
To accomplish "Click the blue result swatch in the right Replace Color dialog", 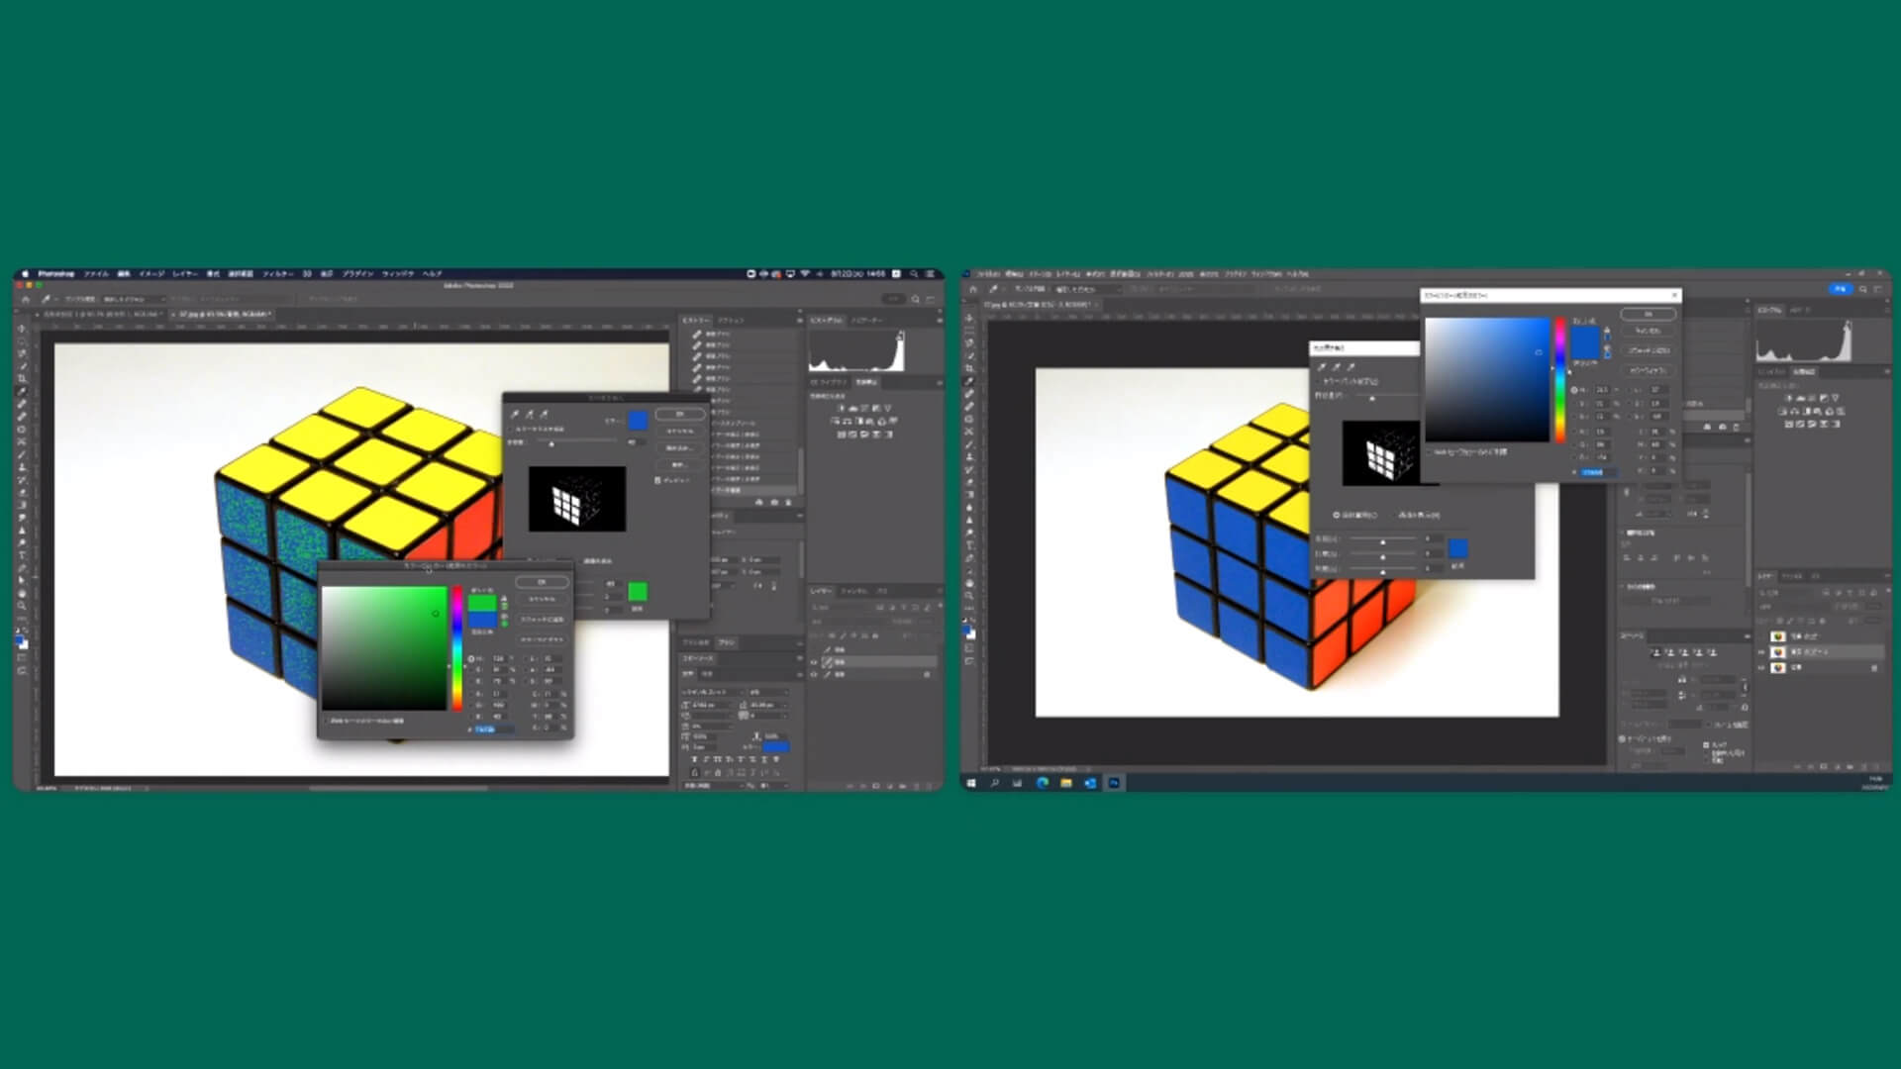I will (x=1457, y=548).
